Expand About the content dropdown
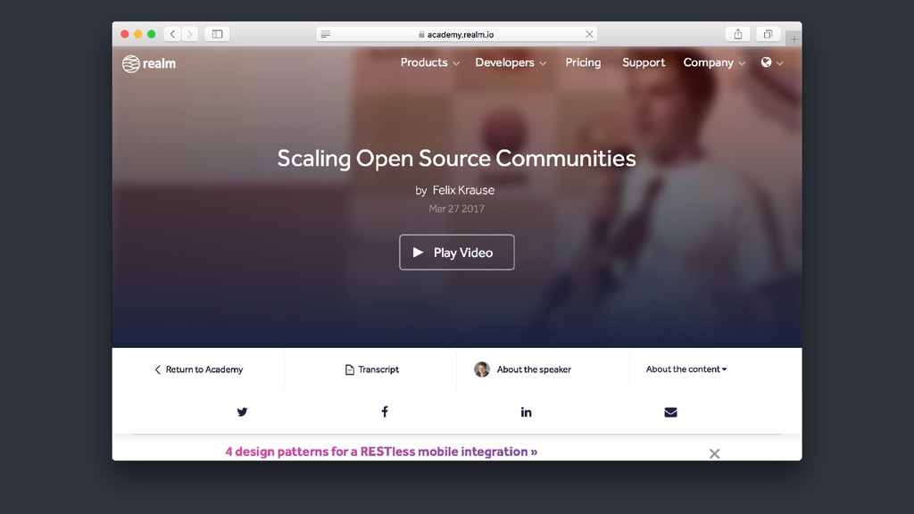 pyautogui.click(x=686, y=369)
